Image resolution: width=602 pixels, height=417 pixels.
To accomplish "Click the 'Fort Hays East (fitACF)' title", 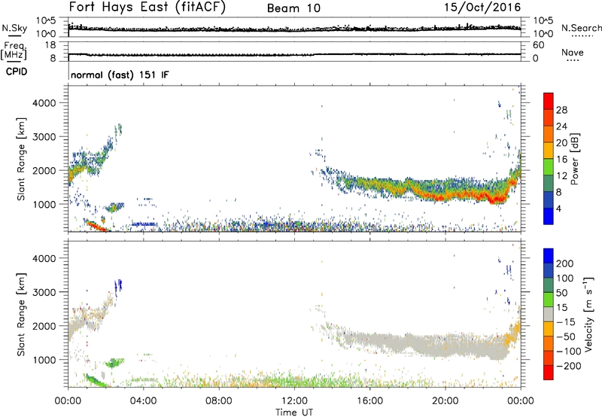I will (147, 7).
